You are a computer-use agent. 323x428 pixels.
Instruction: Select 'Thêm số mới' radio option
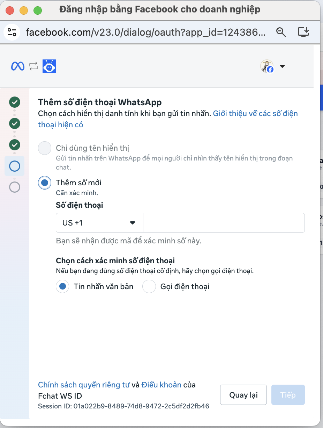pyautogui.click(x=45, y=183)
